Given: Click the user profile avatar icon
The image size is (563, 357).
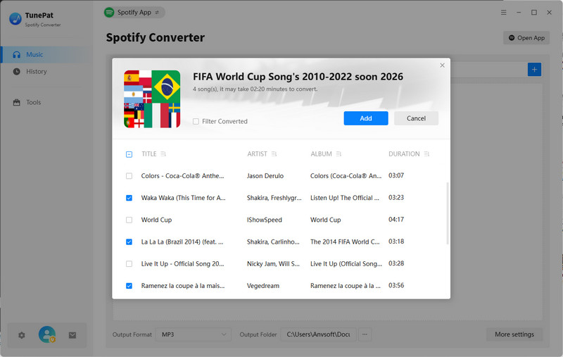Looking at the screenshot, I should click(x=47, y=334).
